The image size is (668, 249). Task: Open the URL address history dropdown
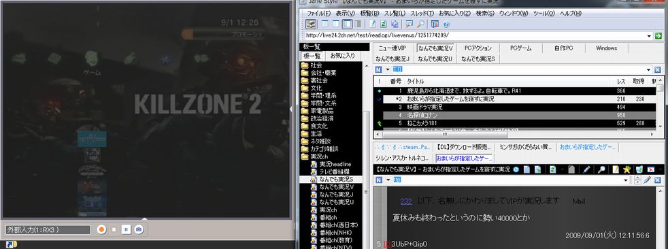(x=649, y=36)
